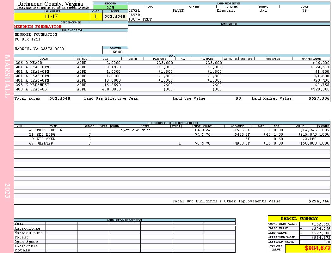The height and width of the screenshot is (253, 332).
Task: Select the Market Value column header in Land table
Action: [311, 59]
